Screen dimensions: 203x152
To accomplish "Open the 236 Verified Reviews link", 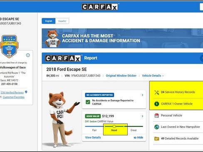I will click(12, 93).
